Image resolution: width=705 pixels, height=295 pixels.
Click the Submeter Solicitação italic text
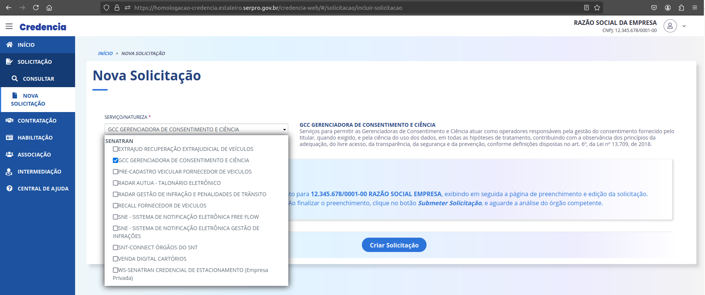pos(450,203)
